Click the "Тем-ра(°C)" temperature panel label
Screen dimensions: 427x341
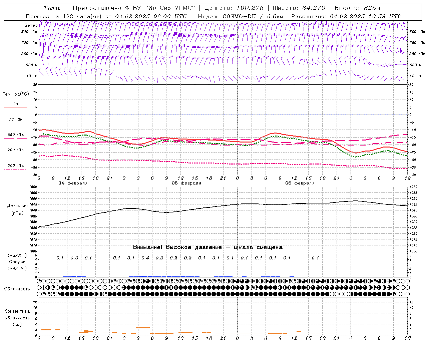pyautogui.click(x=16, y=94)
